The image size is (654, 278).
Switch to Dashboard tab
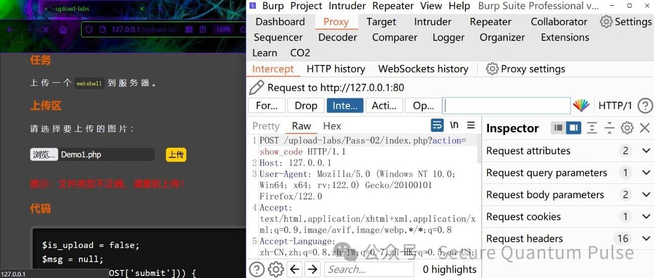point(280,21)
